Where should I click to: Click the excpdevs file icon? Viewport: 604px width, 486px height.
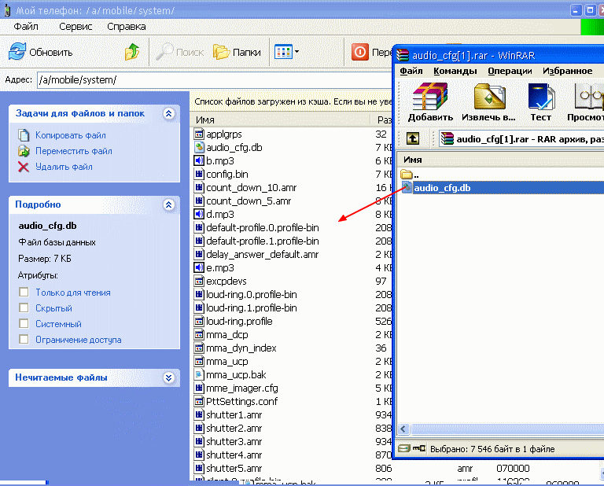pyautogui.click(x=199, y=281)
